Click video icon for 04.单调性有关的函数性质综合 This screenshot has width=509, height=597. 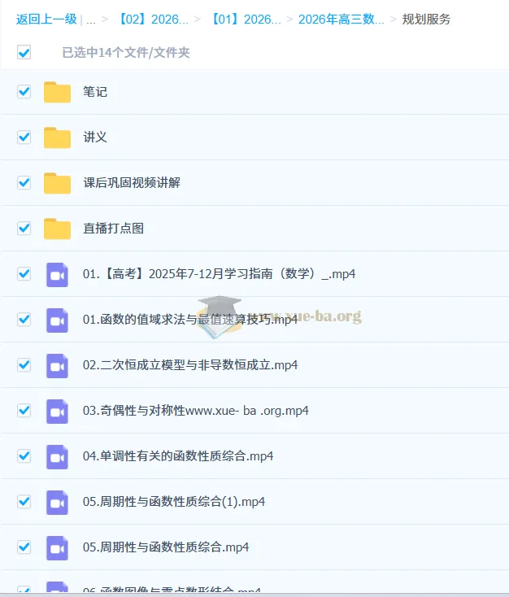[57, 457]
